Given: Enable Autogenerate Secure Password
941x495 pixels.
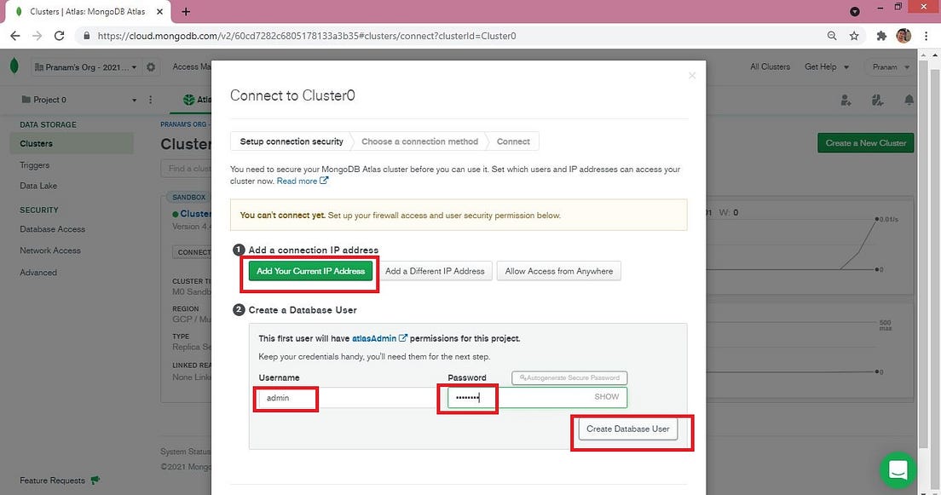Looking at the screenshot, I should (569, 377).
